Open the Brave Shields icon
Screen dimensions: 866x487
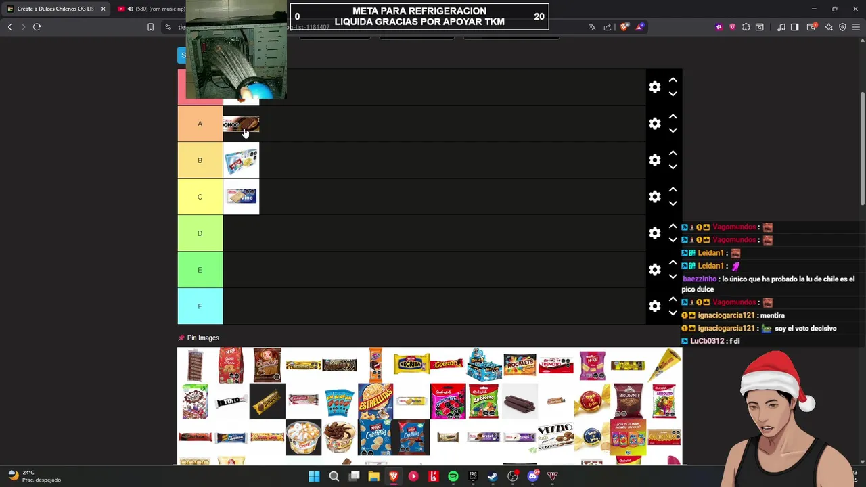click(x=624, y=27)
